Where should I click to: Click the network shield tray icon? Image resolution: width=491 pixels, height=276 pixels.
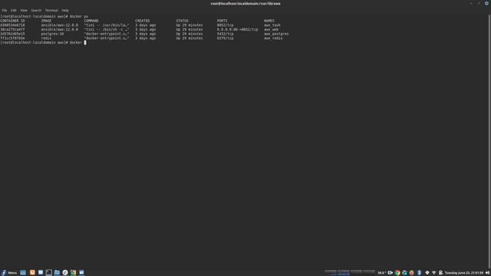click(427, 273)
